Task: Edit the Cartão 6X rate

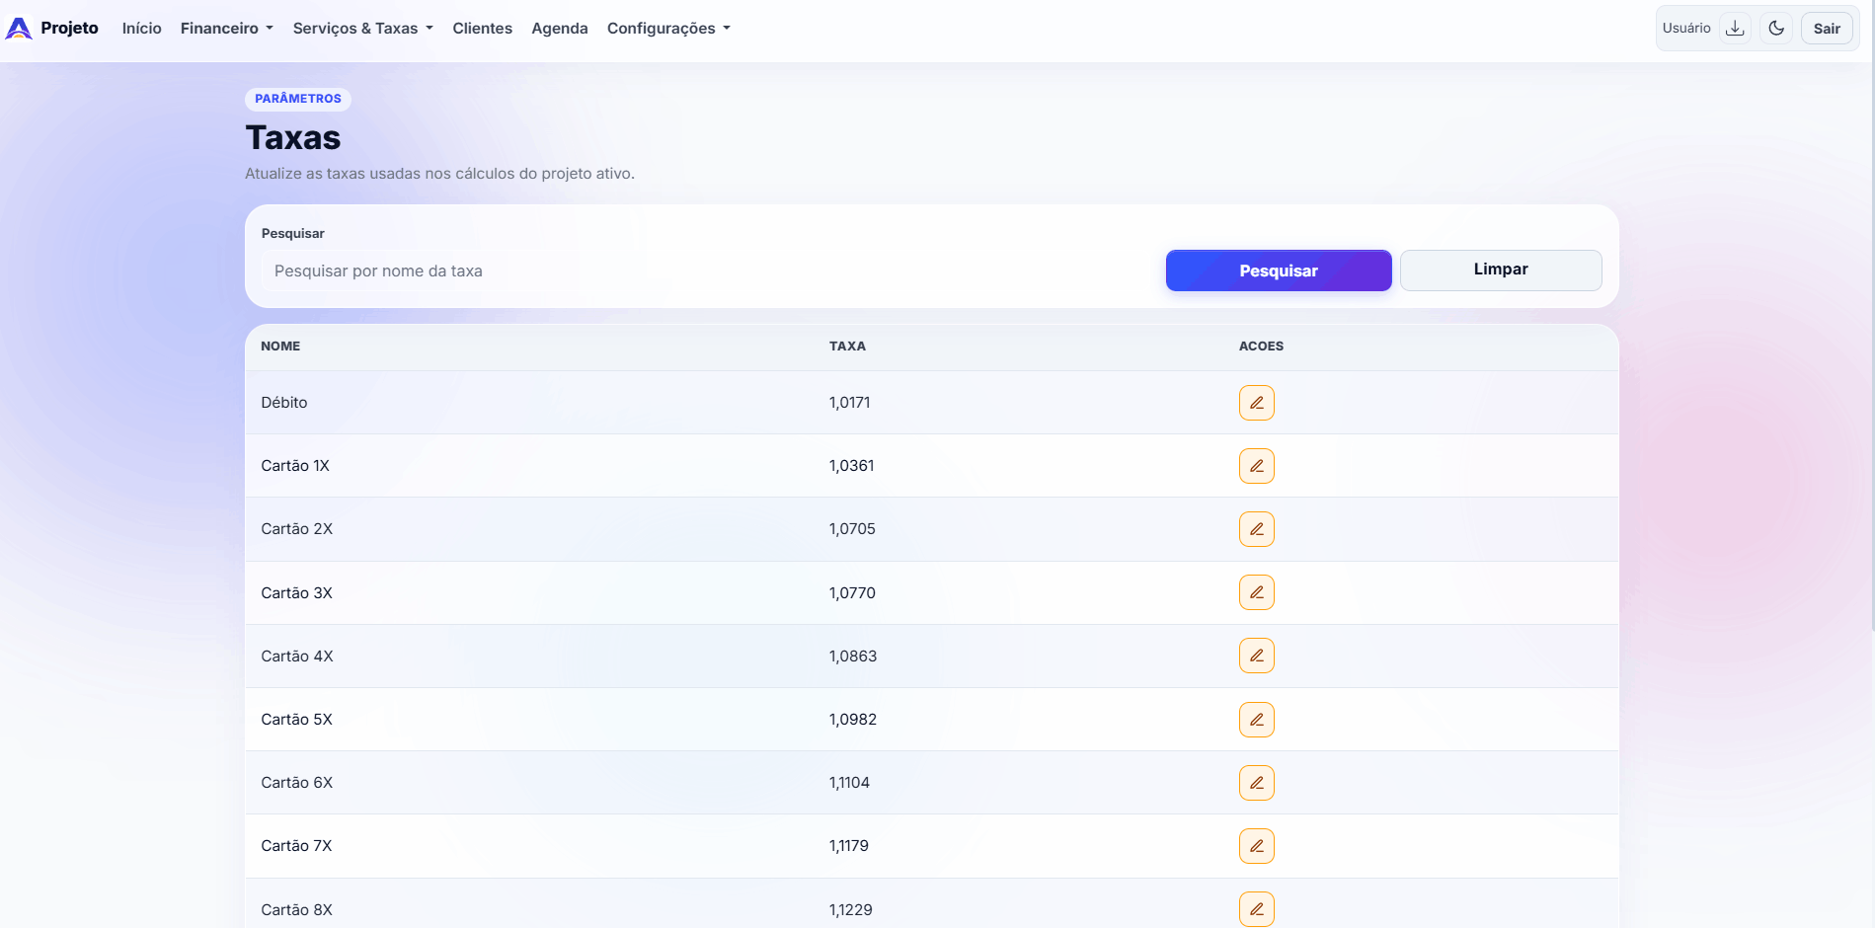Action: pos(1257,783)
